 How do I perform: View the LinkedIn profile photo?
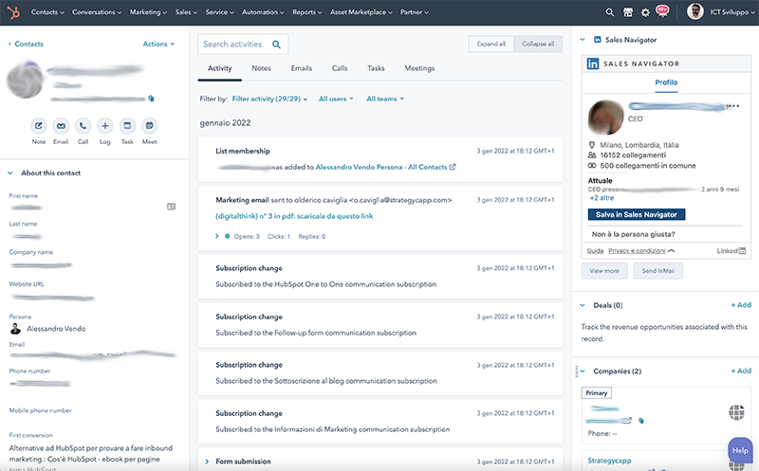click(605, 118)
